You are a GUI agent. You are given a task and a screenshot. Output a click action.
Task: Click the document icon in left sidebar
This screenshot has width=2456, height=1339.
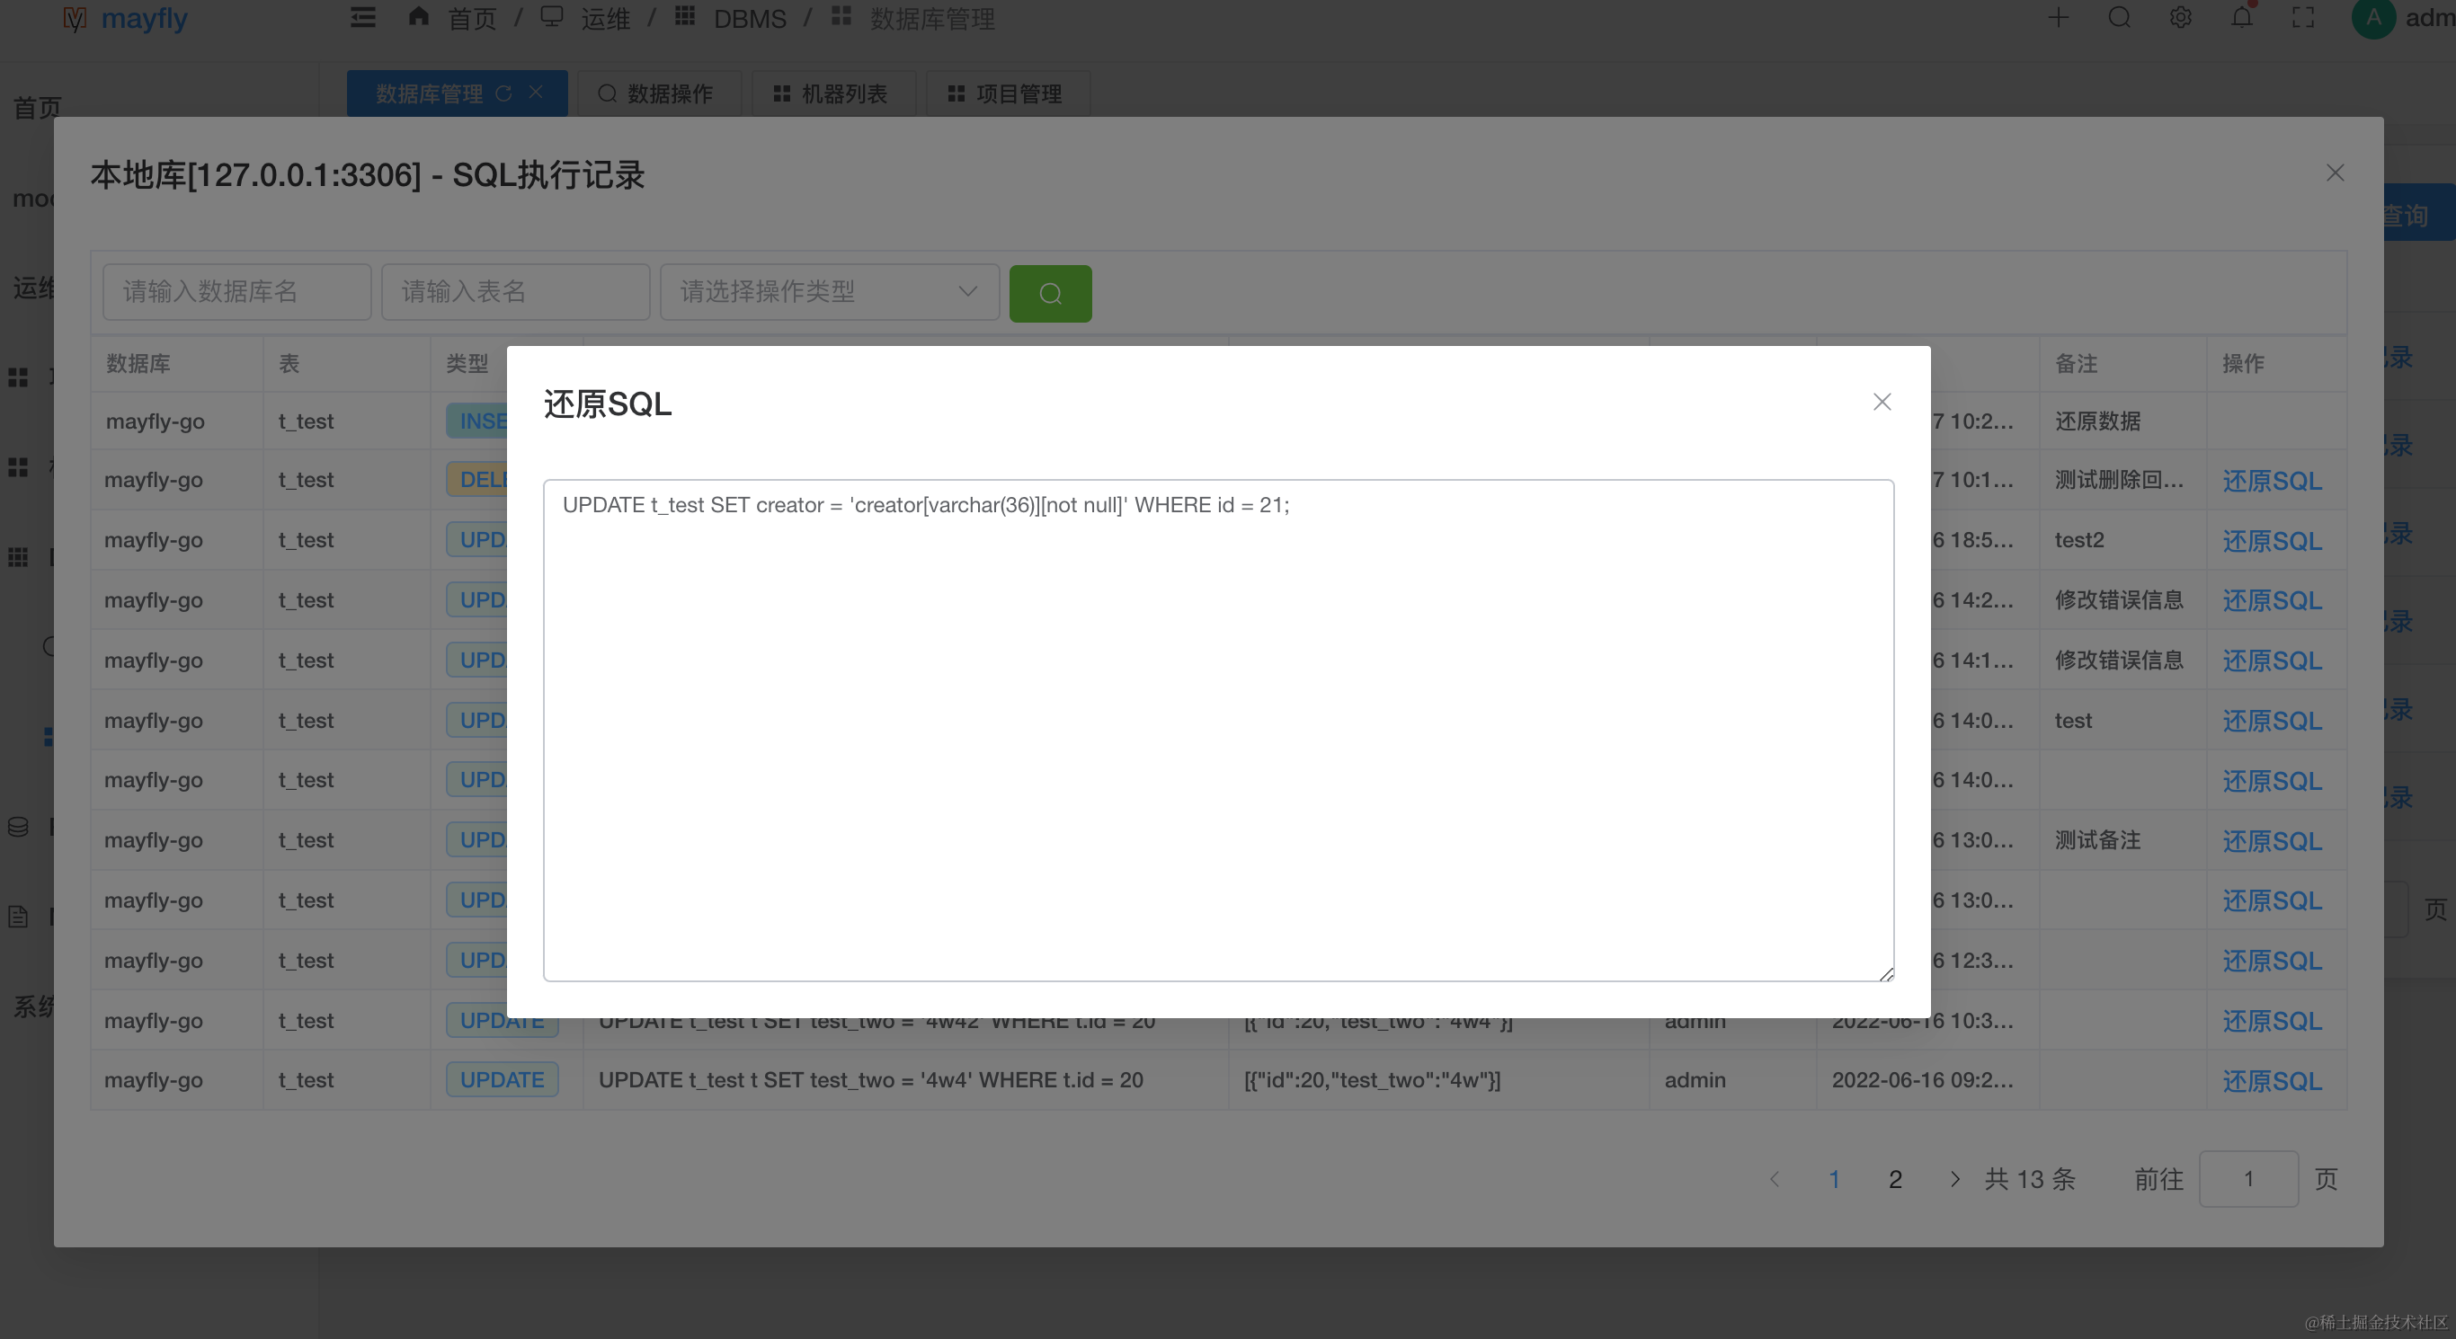18,917
